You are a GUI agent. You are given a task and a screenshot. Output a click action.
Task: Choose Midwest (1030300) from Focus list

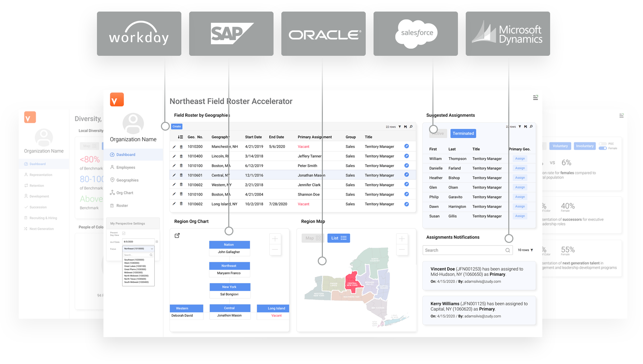pyautogui.click(x=133, y=272)
